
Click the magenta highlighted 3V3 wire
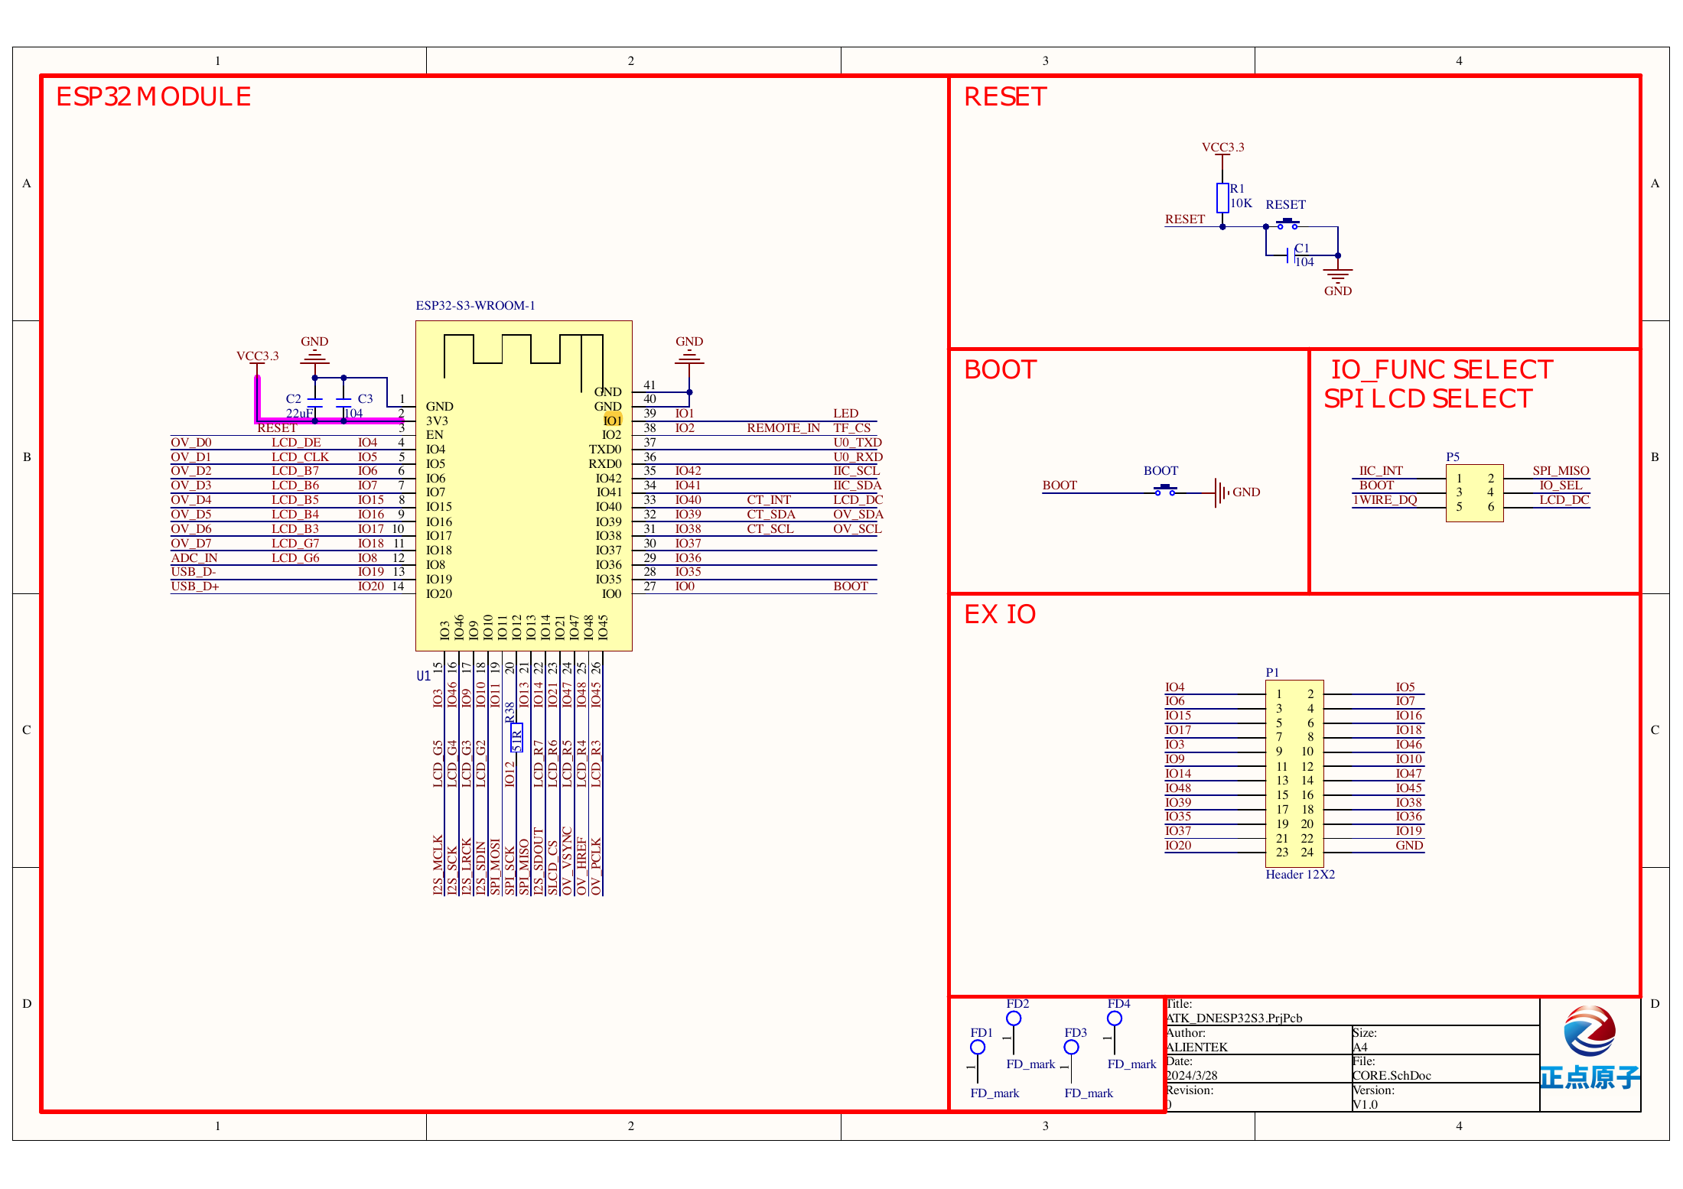pos(329,420)
